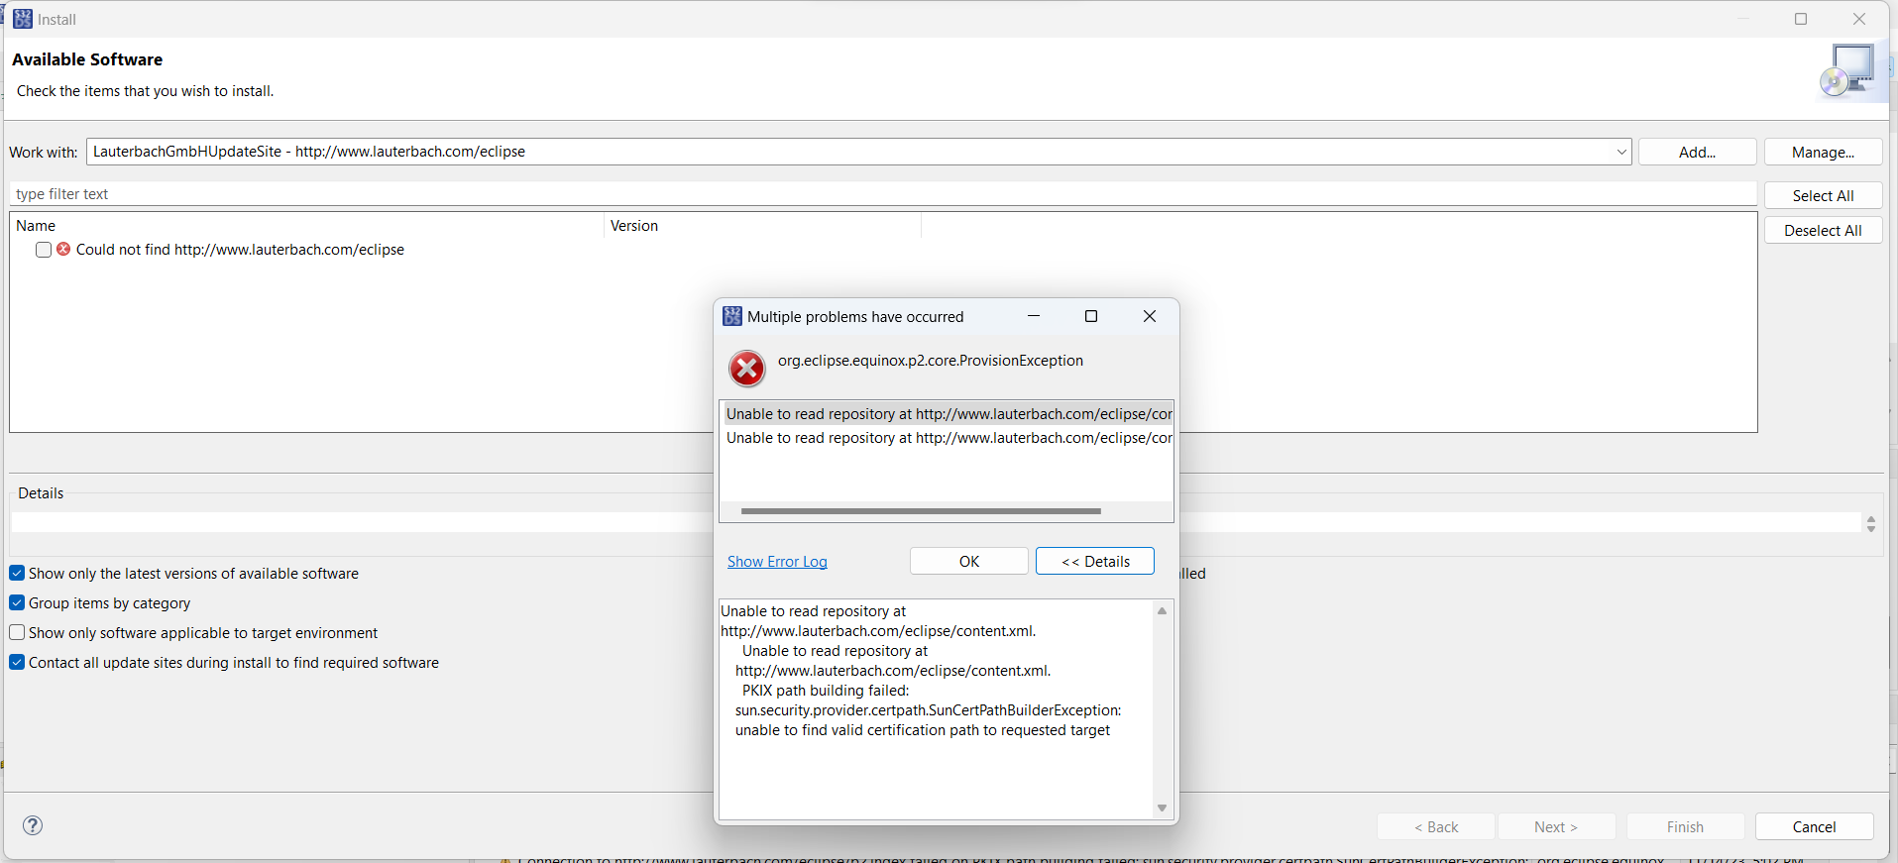This screenshot has height=863, width=1898.
Task: Select the unhighlighted 'Unable to read repository' row
Action: tap(948, 438)
